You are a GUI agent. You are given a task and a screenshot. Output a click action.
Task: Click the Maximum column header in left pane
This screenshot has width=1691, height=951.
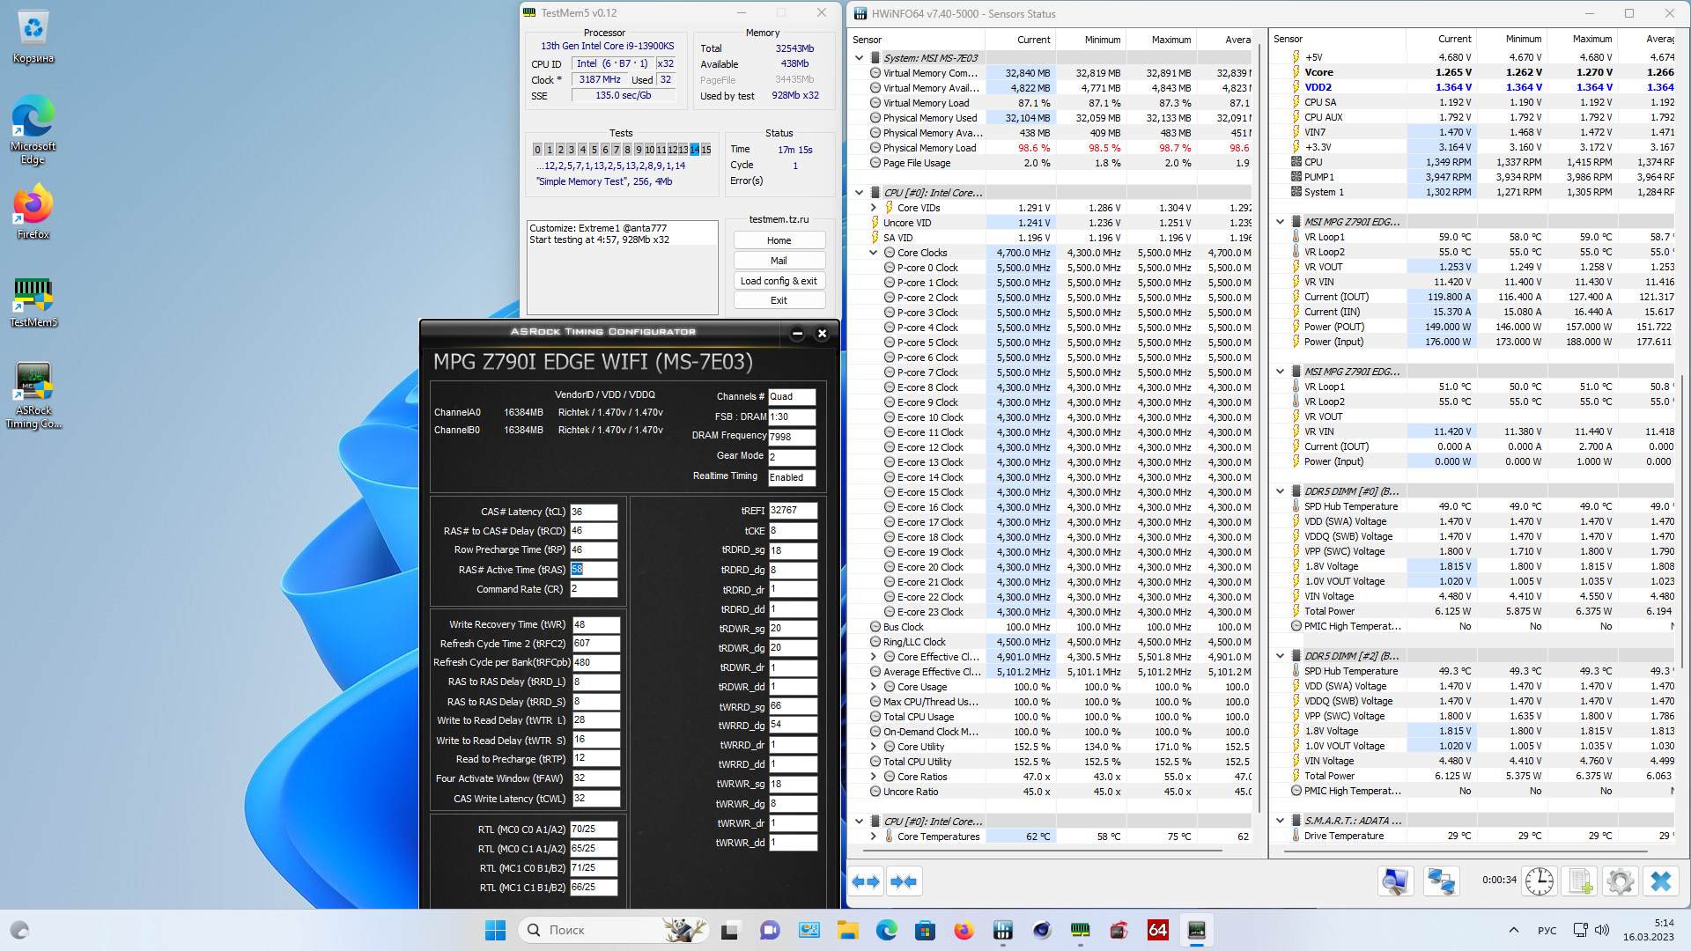(x=1170, y=40)
